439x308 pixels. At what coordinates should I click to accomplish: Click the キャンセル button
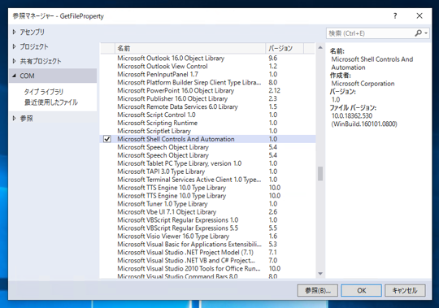coord(405,290)
